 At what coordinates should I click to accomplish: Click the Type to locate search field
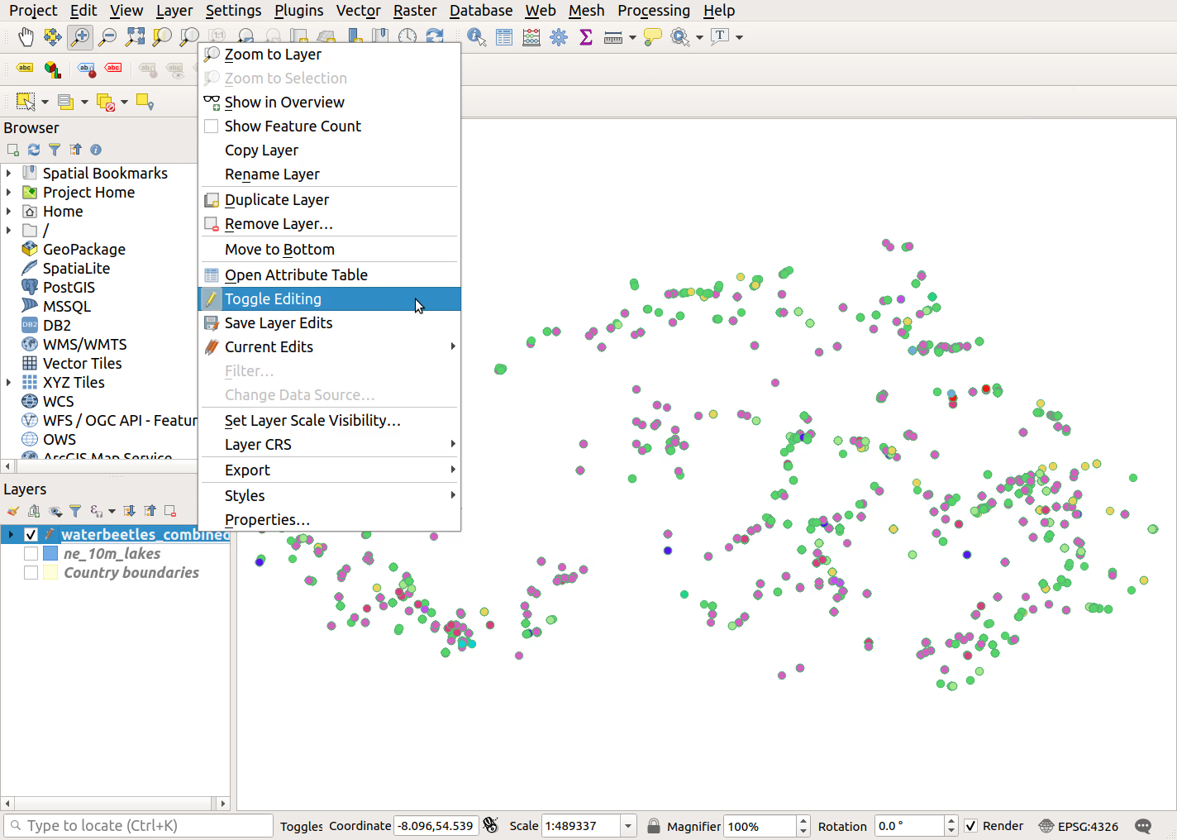pos(138,825)
